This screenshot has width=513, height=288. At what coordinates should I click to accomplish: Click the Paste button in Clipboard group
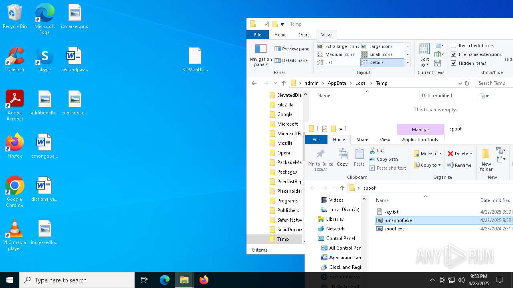point(359,157)
